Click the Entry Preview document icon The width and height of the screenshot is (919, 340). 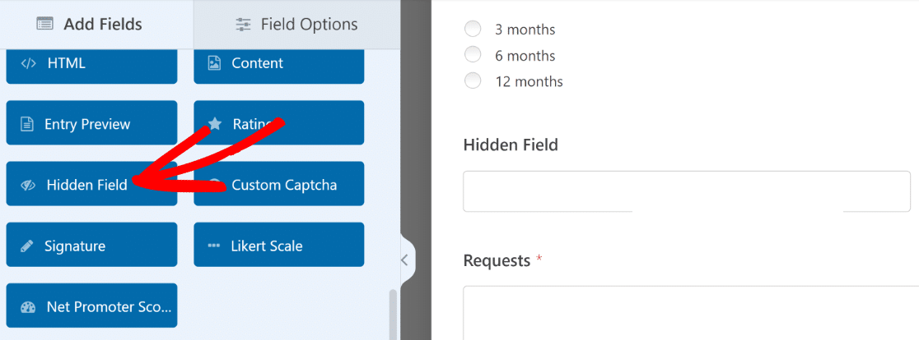click(26, 124)
